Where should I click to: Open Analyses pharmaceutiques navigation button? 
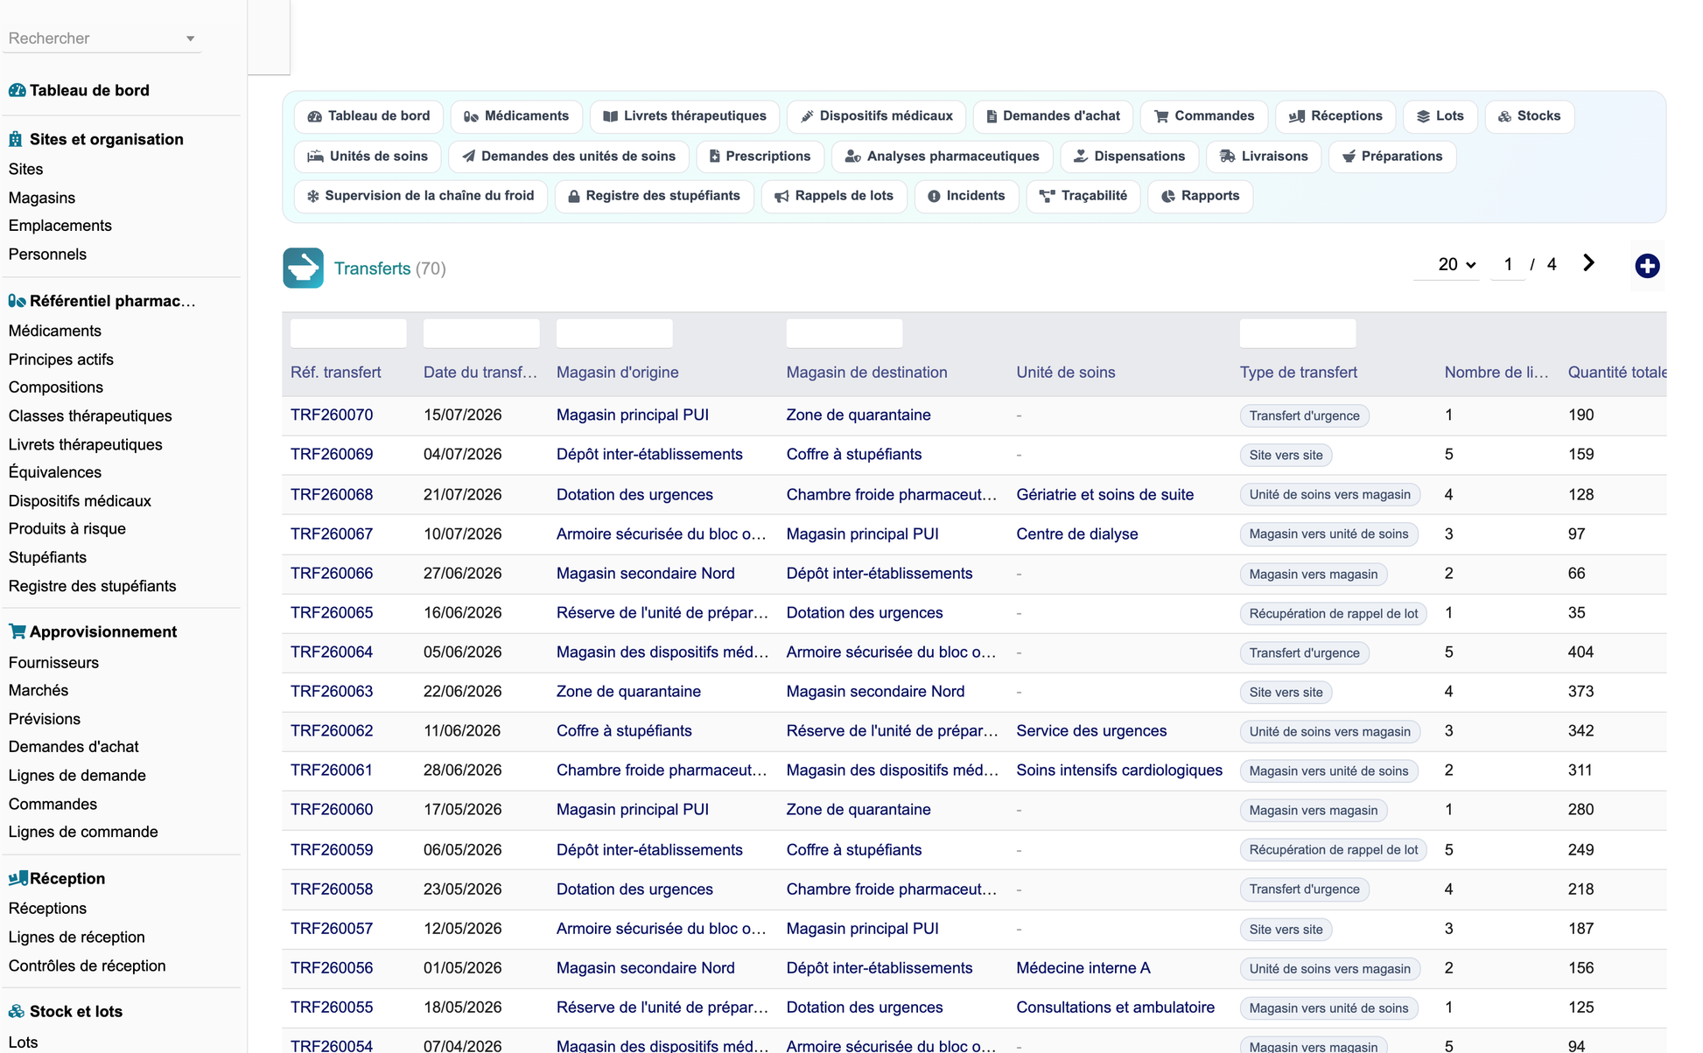coord(942,157)
